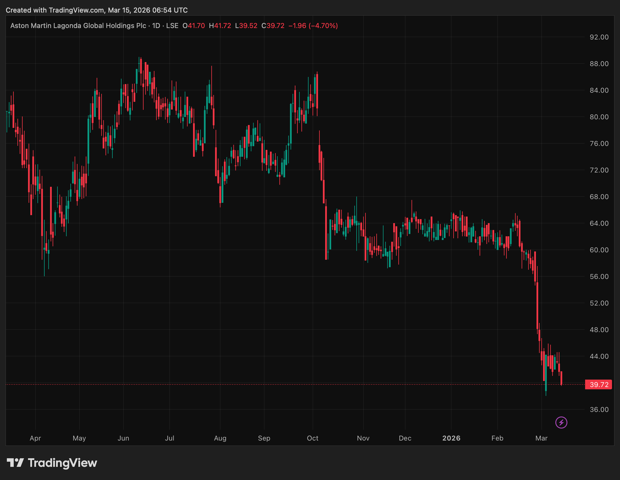
Task: Click the 64.00 price scale label
Action: point(599,223)
